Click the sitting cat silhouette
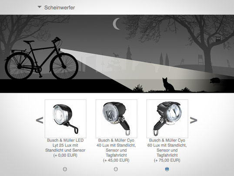Image resolution: width=234 pixels, height=176 pixels. (168, 84)
